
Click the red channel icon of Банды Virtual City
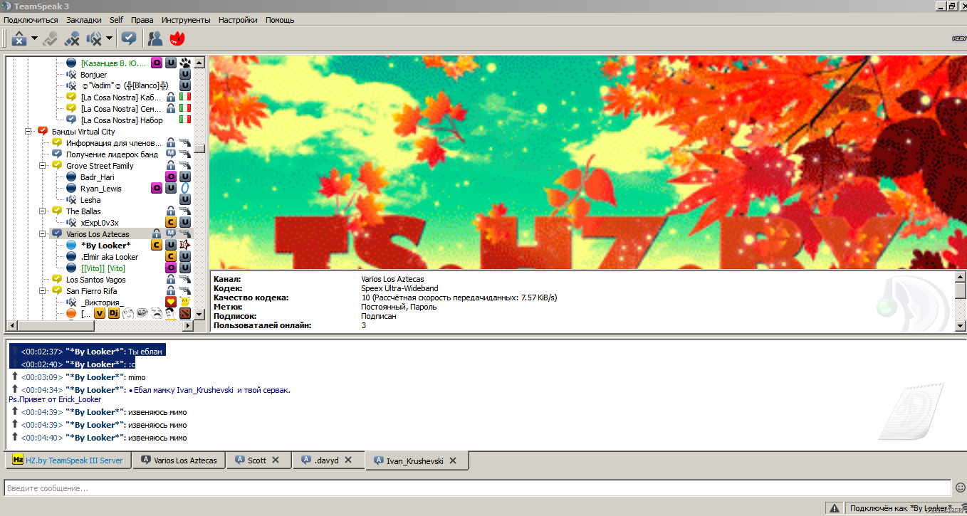[43, 132]
